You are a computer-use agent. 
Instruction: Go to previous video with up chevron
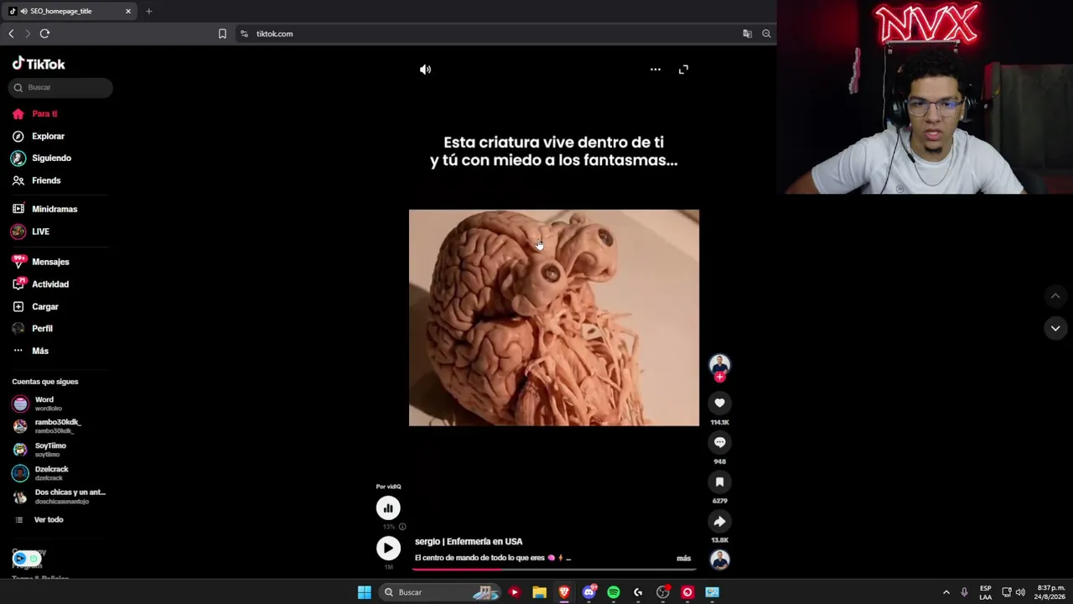click(x=1055, y=296)
